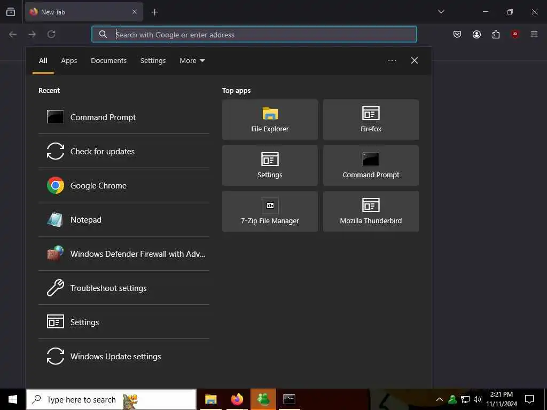
Task: Open the Windows Start button
Action: [13, 399]
